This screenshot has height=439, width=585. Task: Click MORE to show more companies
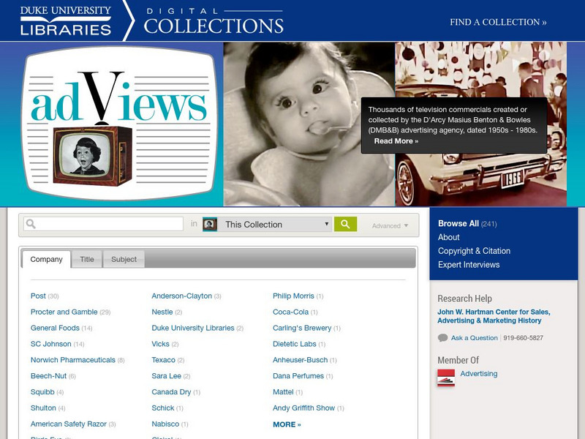tap(287, 424)
